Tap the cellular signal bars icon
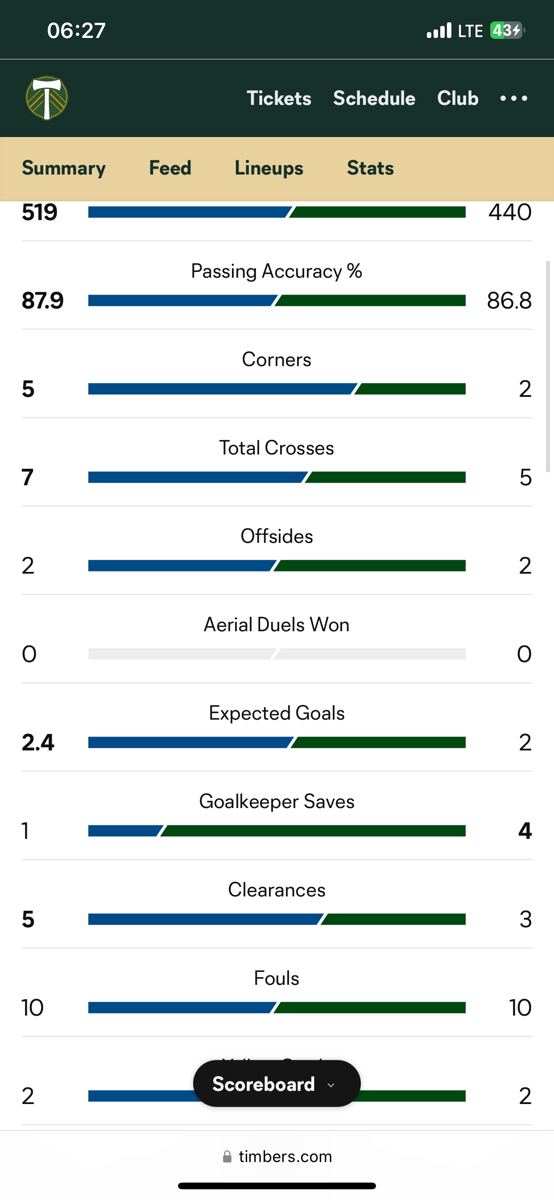 pyautogui.click(x=439, y=30)
